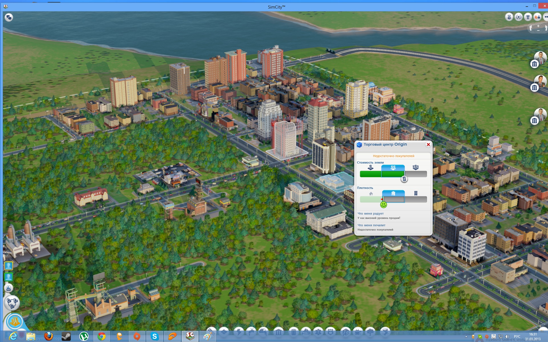Open Steam from the Windows taskbar
The width and height of the screenshot is (548, 342).
point(66,336)
